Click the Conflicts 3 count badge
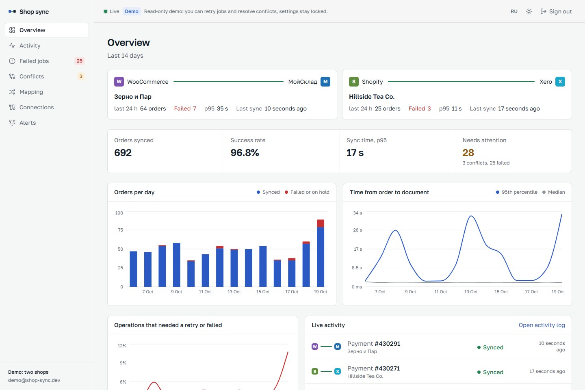 click(81, 76)
